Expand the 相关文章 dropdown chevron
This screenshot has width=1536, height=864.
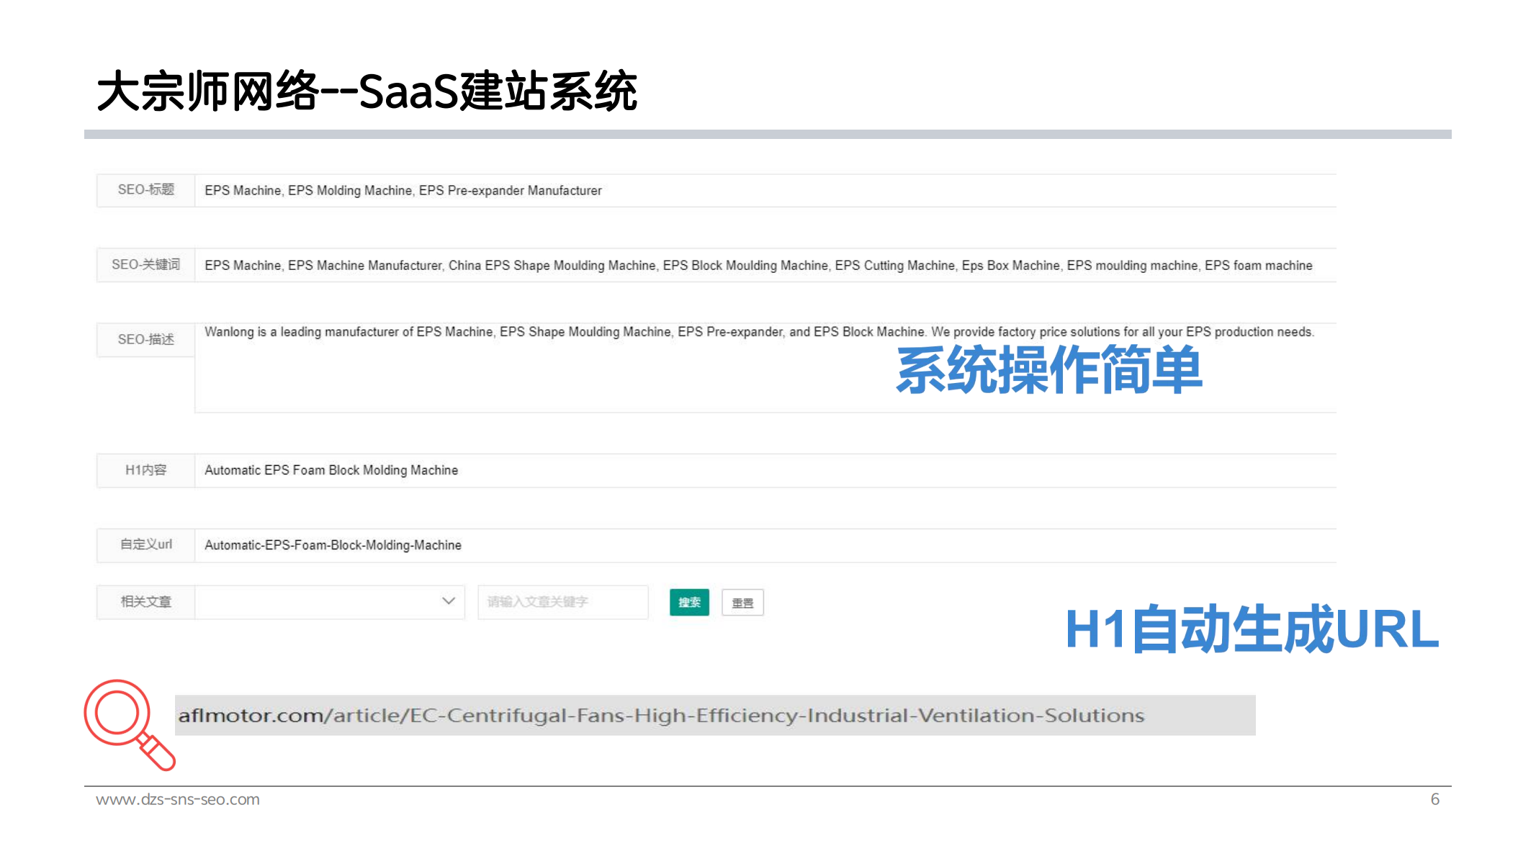pyautogui.click(x=448, y=601)
